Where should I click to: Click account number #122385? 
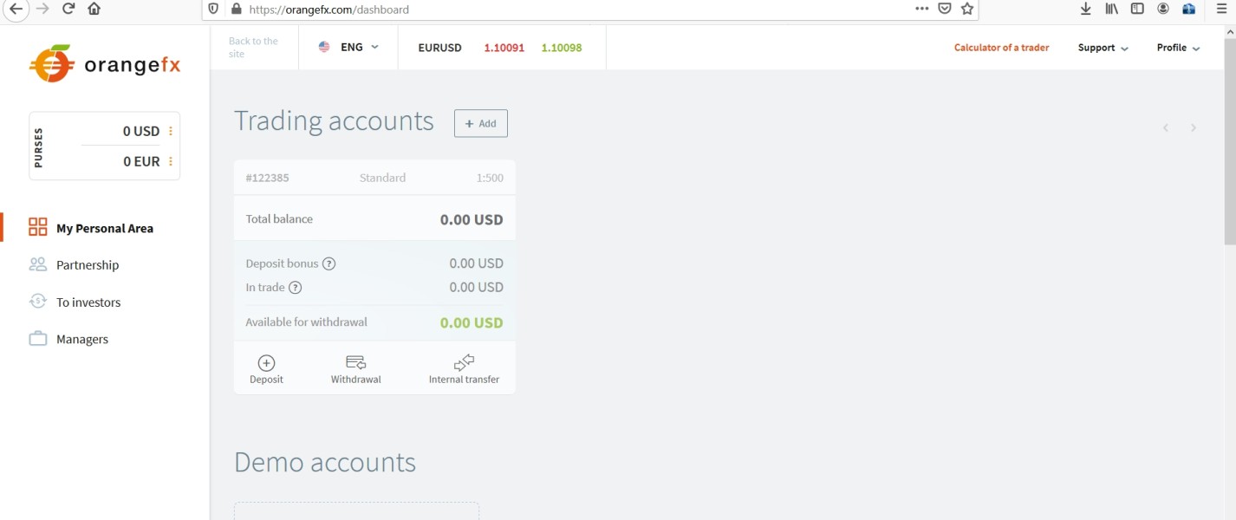coord(268,178)
